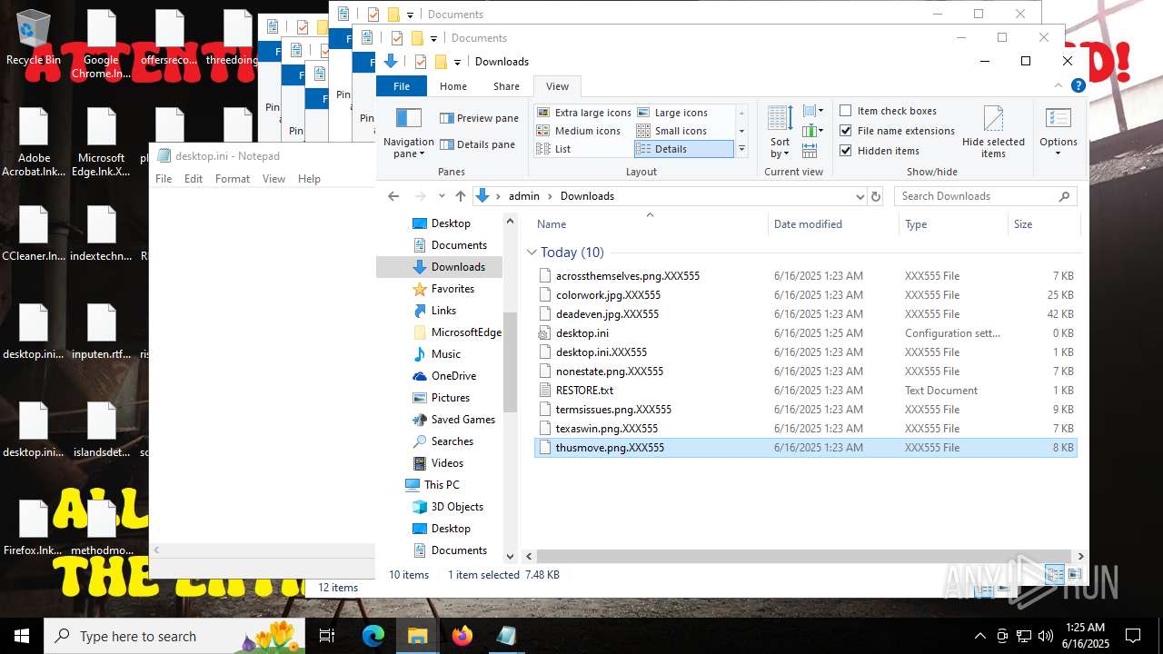
Task: Open the Sort by menu
Action: click(780, 133)
